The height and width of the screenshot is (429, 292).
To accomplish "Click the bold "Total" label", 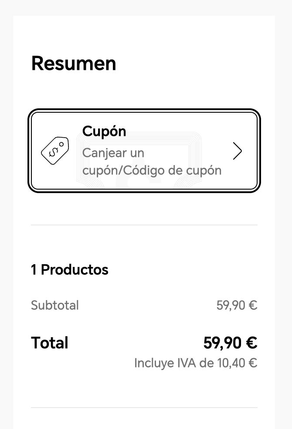I will pos(50,343).
